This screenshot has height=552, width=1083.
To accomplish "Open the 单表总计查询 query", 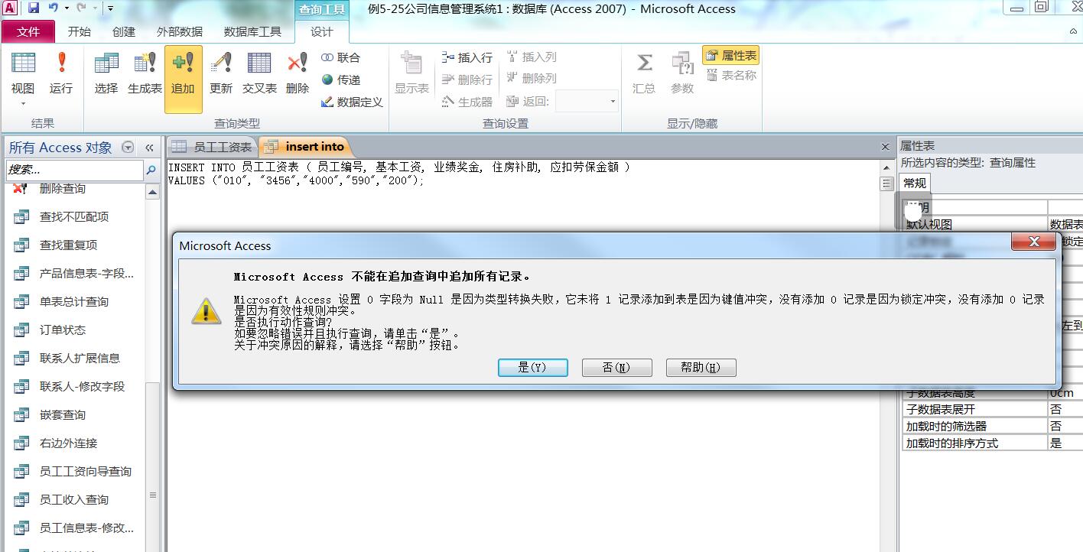I will click(x=73, y=302).
